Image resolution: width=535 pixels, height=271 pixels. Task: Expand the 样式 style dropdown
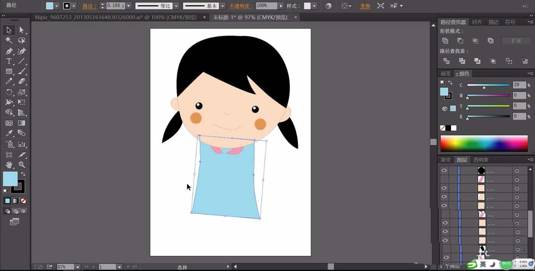pyautogui.click(x=314, y=6)
